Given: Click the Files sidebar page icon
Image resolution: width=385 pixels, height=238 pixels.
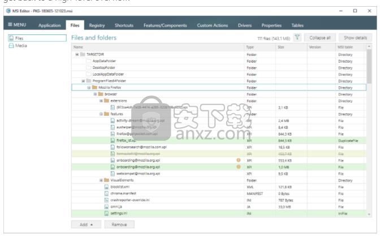Looking at the screenshot, I should 11,38.
